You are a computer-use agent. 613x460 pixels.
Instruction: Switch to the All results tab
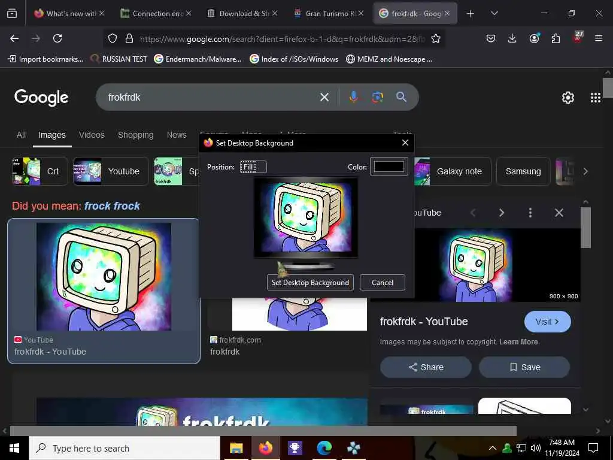tap(21, 135)
